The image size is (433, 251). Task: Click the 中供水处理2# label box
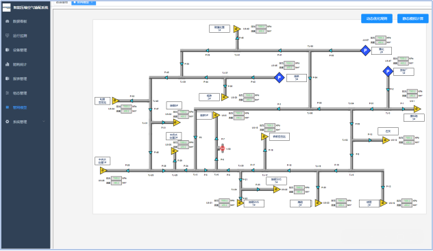pos(174,136)
